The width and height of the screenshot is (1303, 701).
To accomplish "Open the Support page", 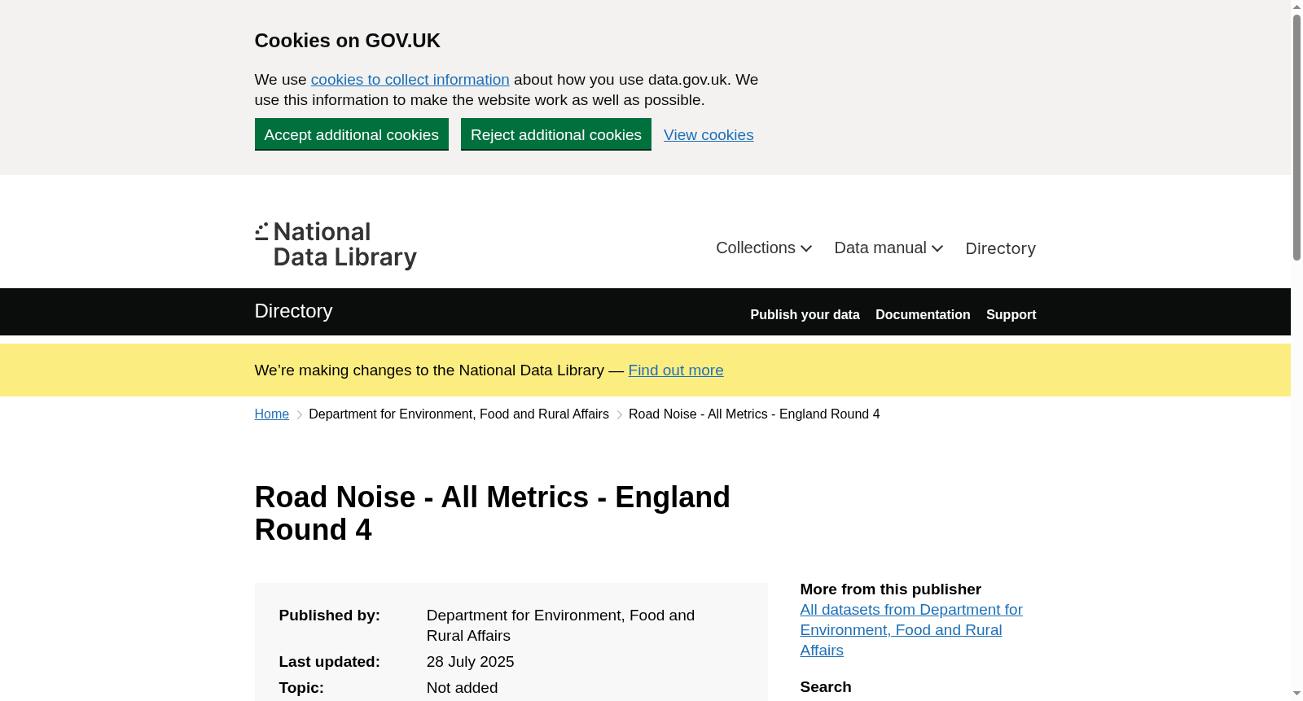I will coord(1011,315).
